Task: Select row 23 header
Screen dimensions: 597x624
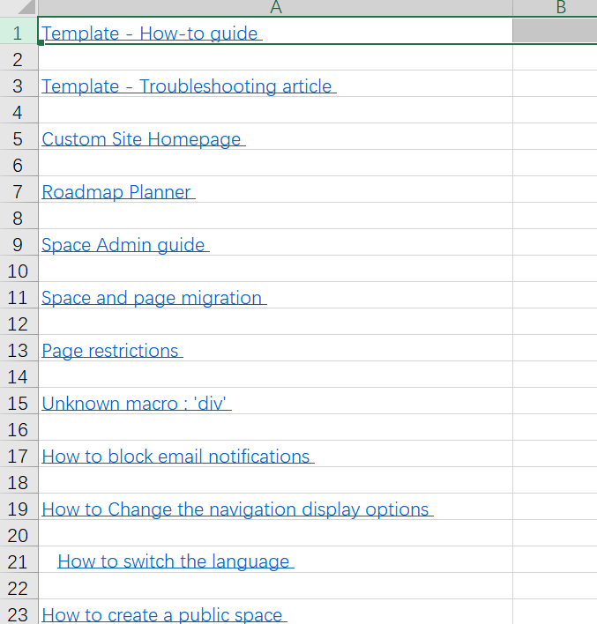Action: tap(19, 612)
